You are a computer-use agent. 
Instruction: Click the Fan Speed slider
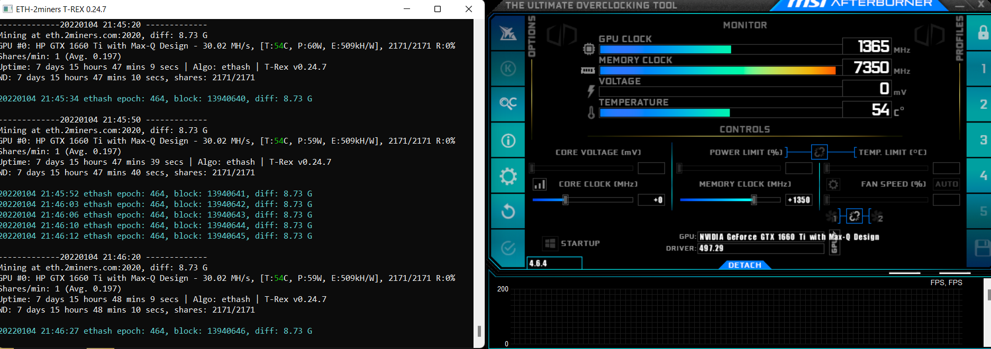(876, 200)
